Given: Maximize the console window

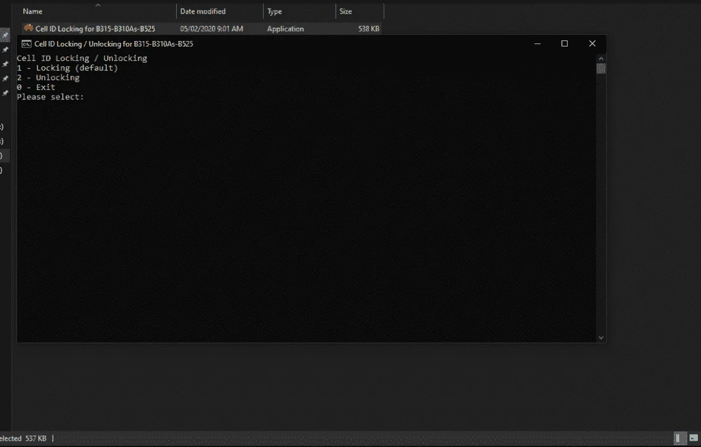Looking at the screenshot, I should tap(565, 43).
